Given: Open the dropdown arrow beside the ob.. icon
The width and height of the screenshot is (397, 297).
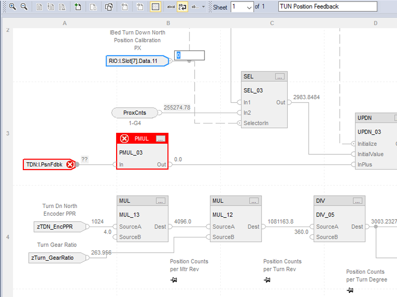Looking at the screenshot, I should 203,6.
